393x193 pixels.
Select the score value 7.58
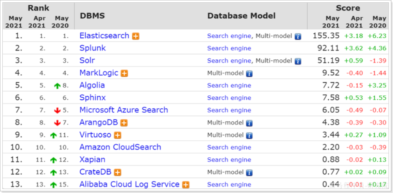point(330,98)
